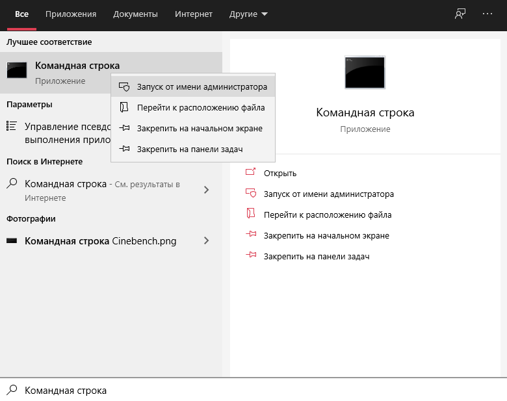This screenshot has height=401, width=507.
Task: Open the three-dots options menu
Action: [487, 14]
